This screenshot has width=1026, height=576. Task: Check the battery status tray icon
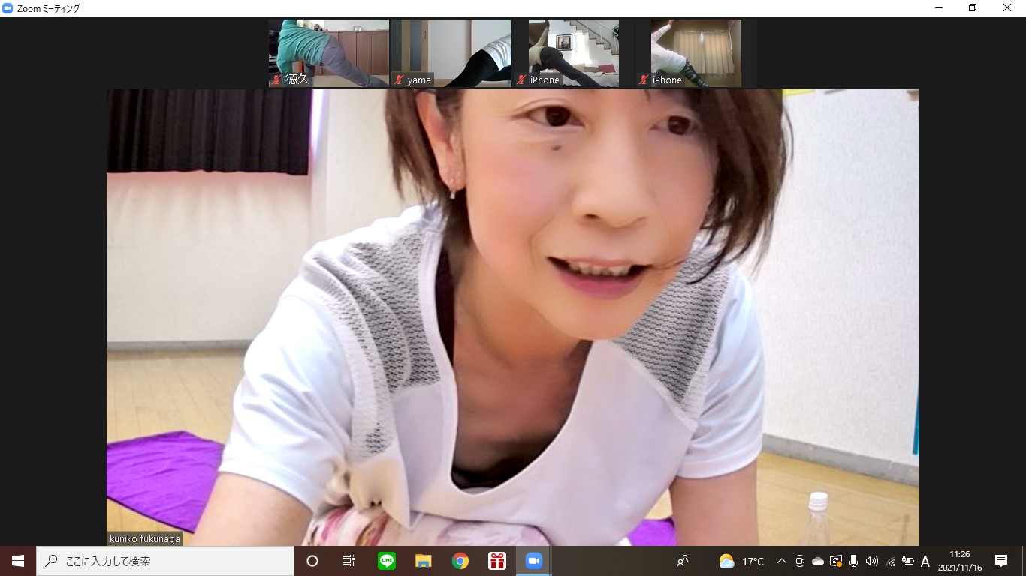coord(907,561)
